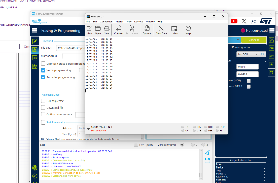The width and height of the screenshot is (278, 183).
Task: Enable Serial Numbering checkbox
Action: point(43,122)
